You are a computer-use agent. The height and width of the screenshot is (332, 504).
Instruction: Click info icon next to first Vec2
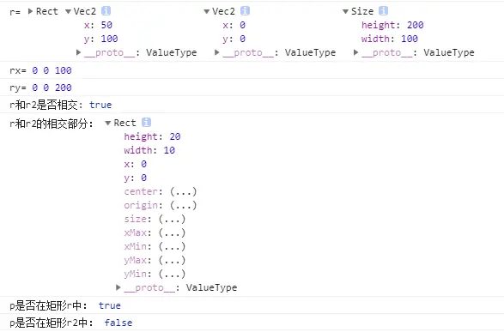106,11
